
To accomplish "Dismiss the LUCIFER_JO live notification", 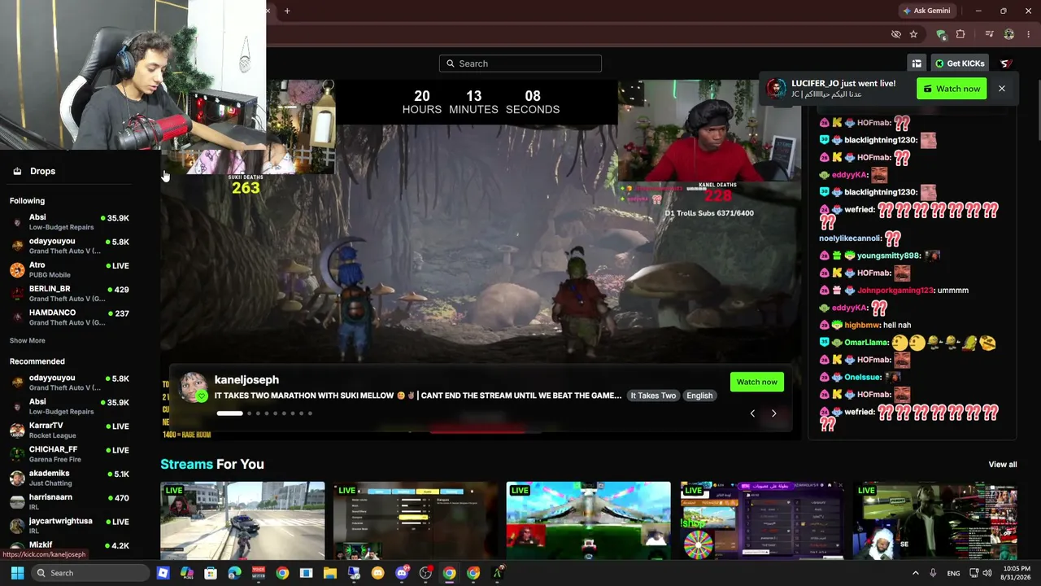I will click(1002, 89).
